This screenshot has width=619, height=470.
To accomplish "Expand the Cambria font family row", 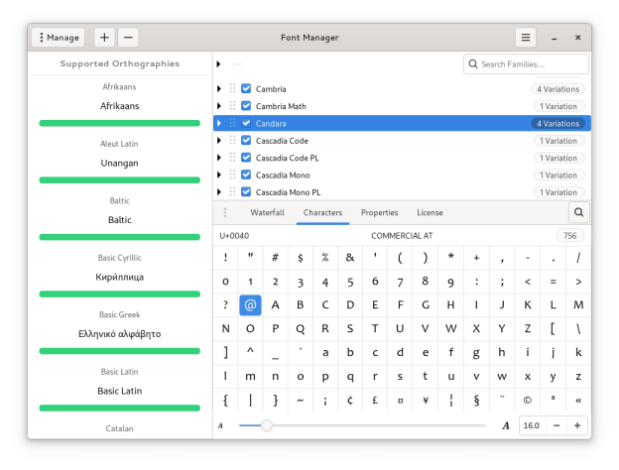I will pyautogui.click(x=219, y=89).
